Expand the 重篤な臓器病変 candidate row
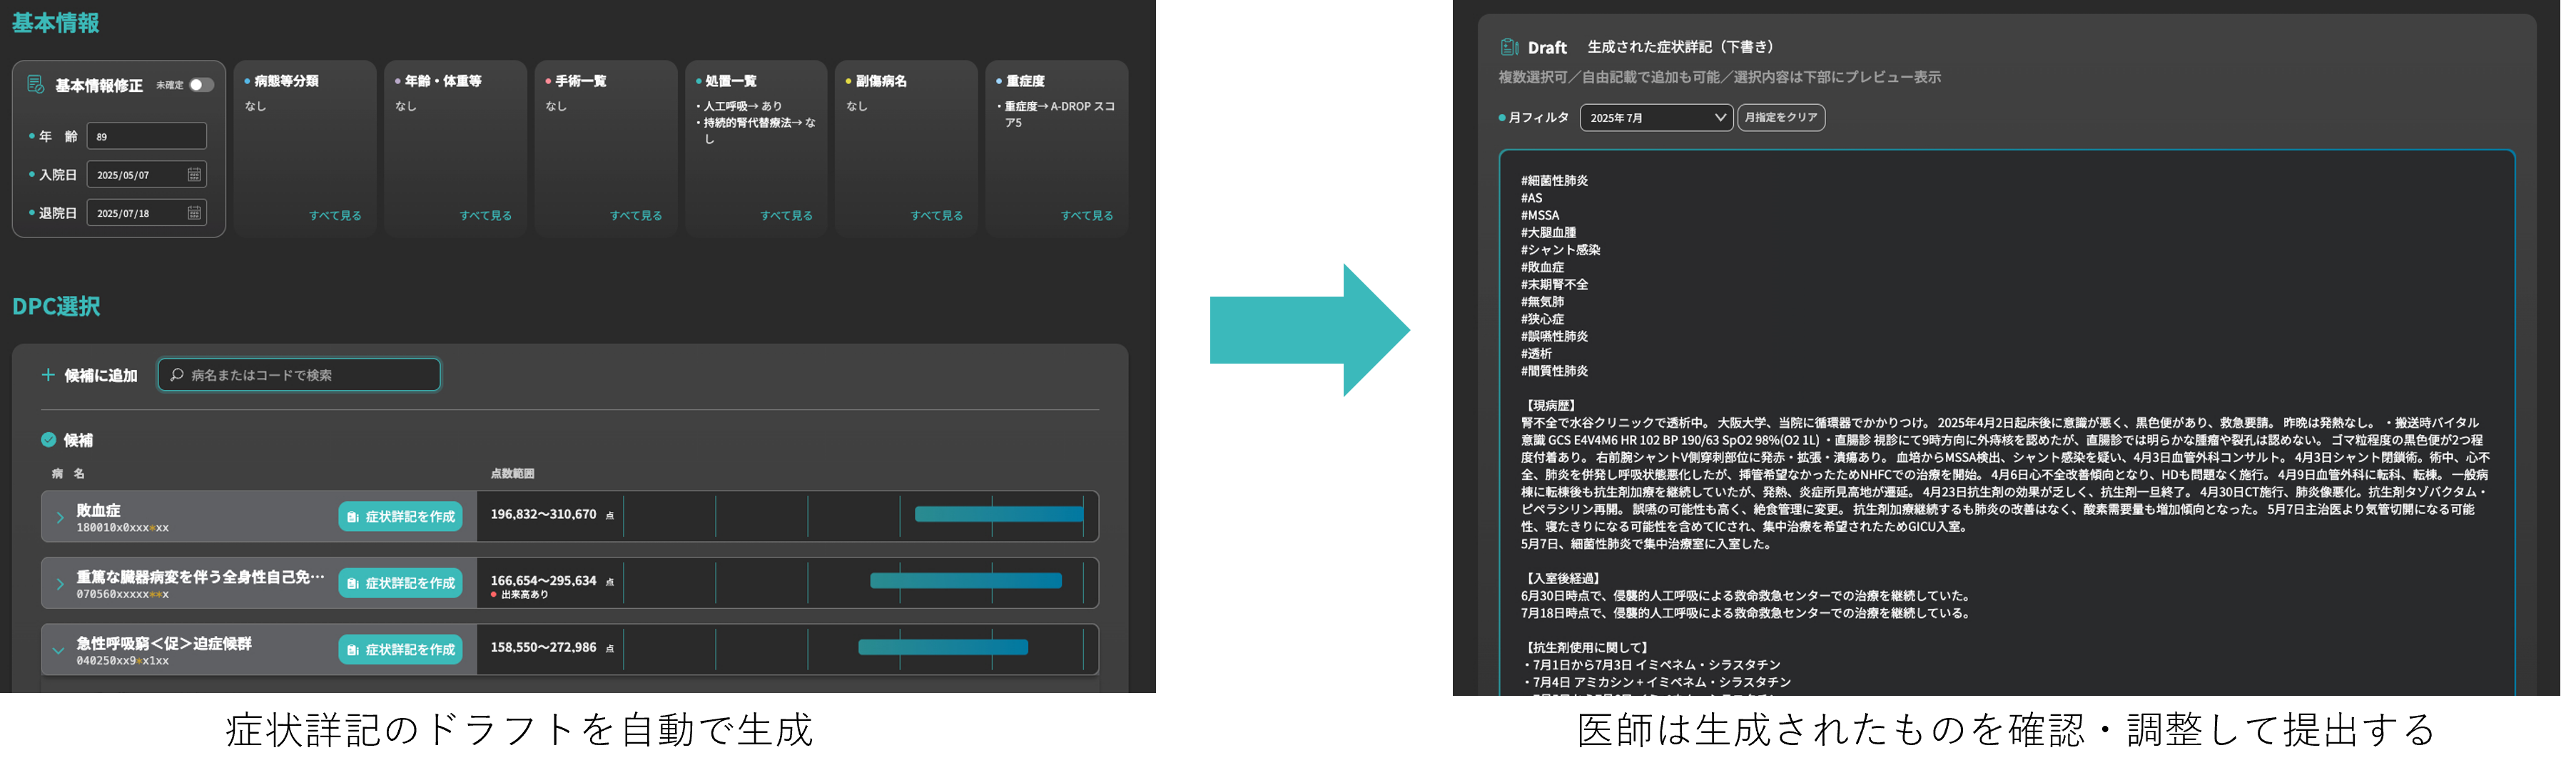Screen dimensions: 2576x780 pyautogui.click(x=59, y=584)
